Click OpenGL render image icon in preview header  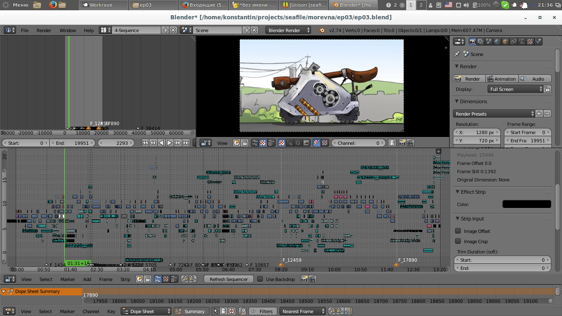pyautogui.click(x=402, y=143)
